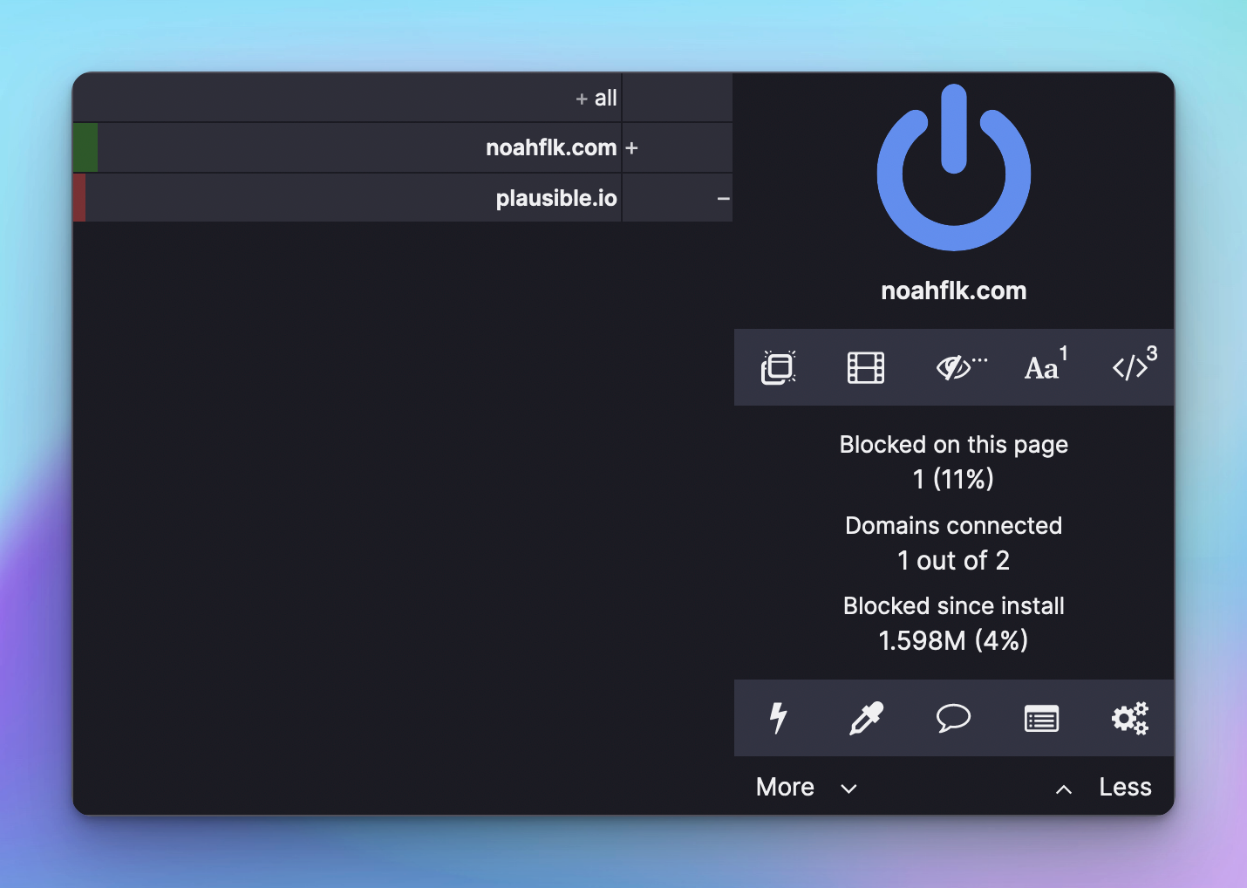Open the uBlock dashboard via gears icon
The height and width of the screenshot is (888, 1247).
pos(1130,719)
